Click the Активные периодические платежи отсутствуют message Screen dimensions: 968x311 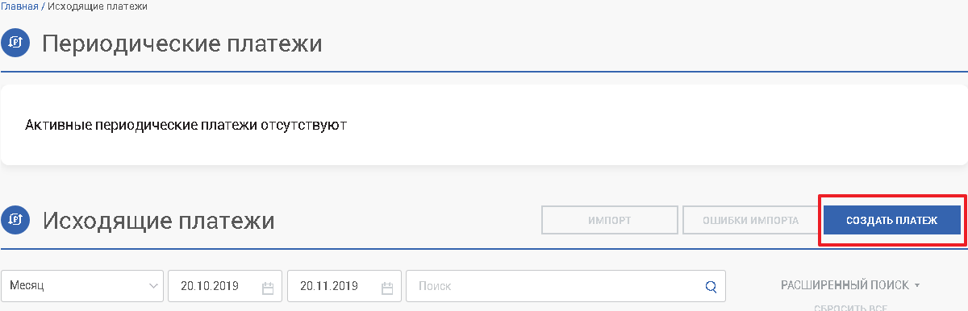(x=186, y=126)
